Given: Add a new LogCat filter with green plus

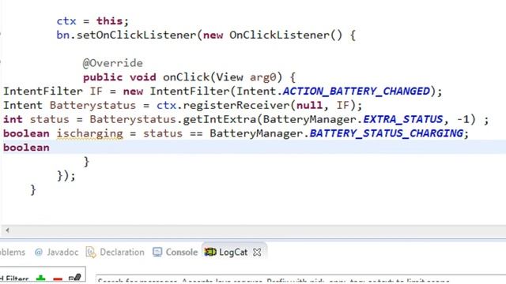Looking at the screenshot, I should (x=40, y=278).
